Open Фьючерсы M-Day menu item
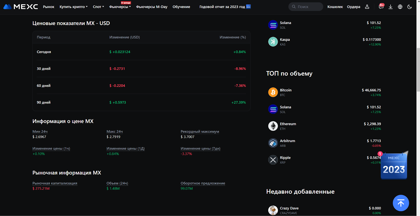 pos(152,7)
